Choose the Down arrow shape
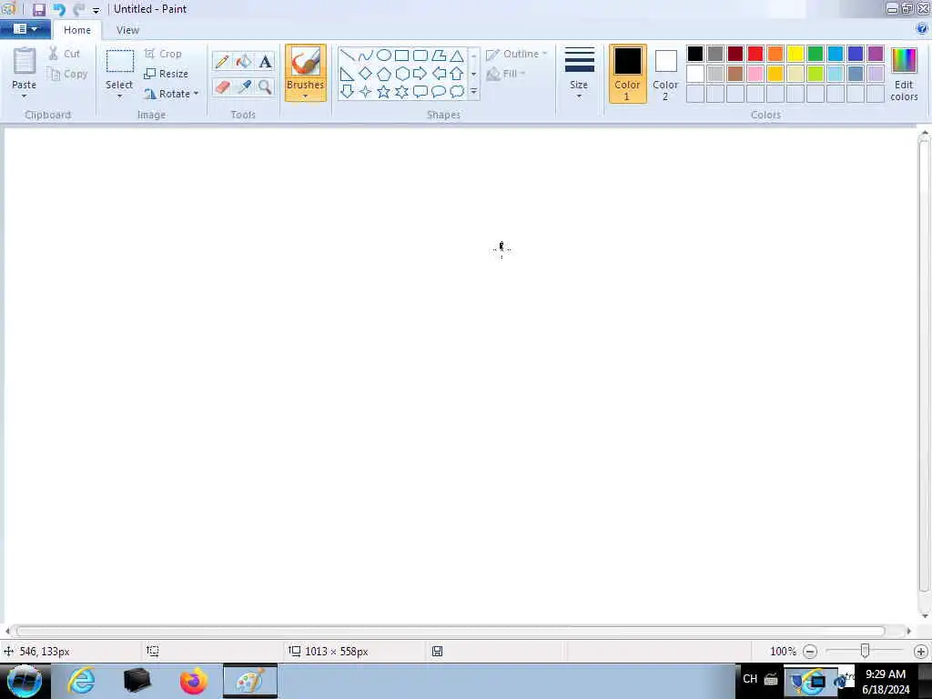This screenshot has height=699, width=932. tap(347, 92)
